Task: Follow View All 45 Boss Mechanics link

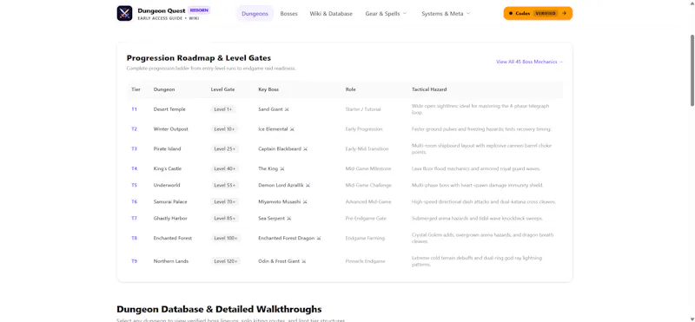Action: (529, 62)
